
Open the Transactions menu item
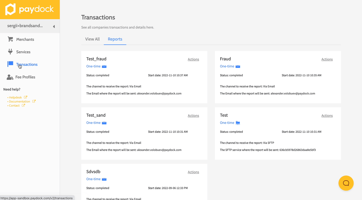tap(27, 64)
